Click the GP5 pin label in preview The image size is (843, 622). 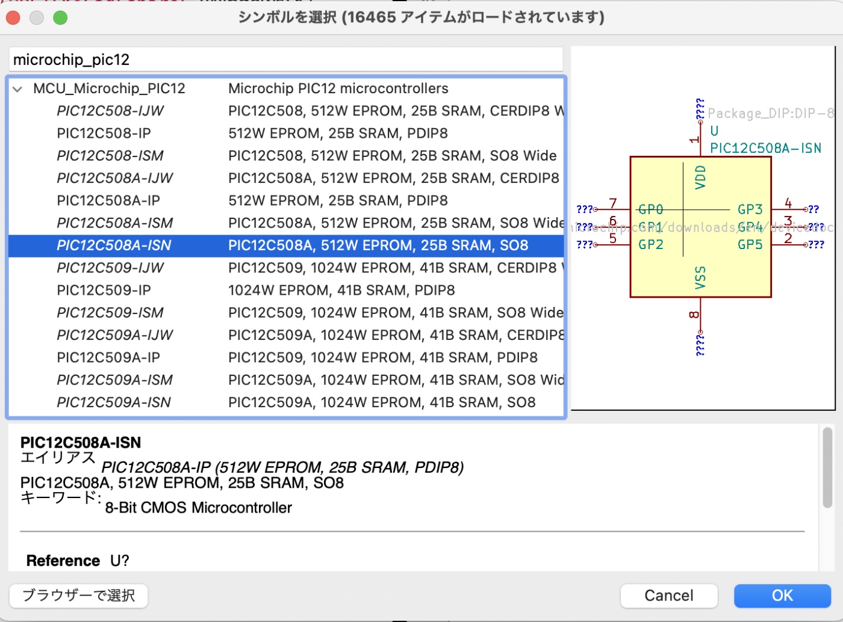[750, 244]
